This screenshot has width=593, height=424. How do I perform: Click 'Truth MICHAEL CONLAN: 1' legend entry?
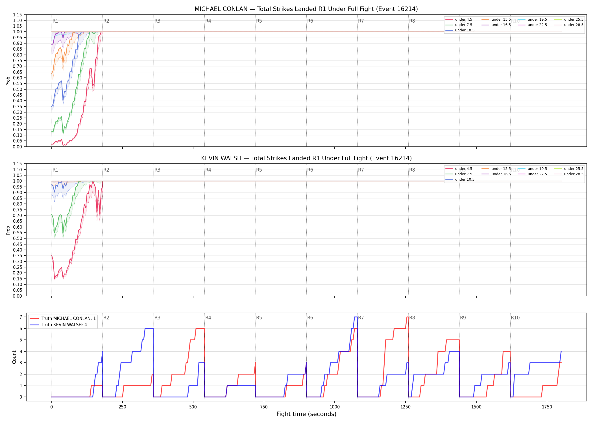(x=63, y=319)
